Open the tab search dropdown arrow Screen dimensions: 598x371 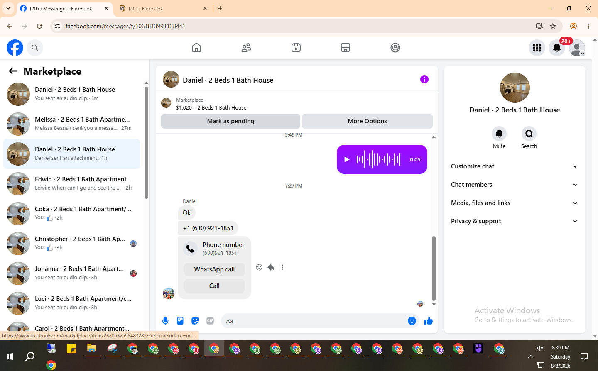[x=8, y=8]
